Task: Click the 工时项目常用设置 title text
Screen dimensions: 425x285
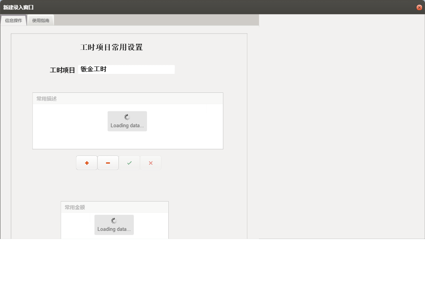Action: [x=111, y=47]
